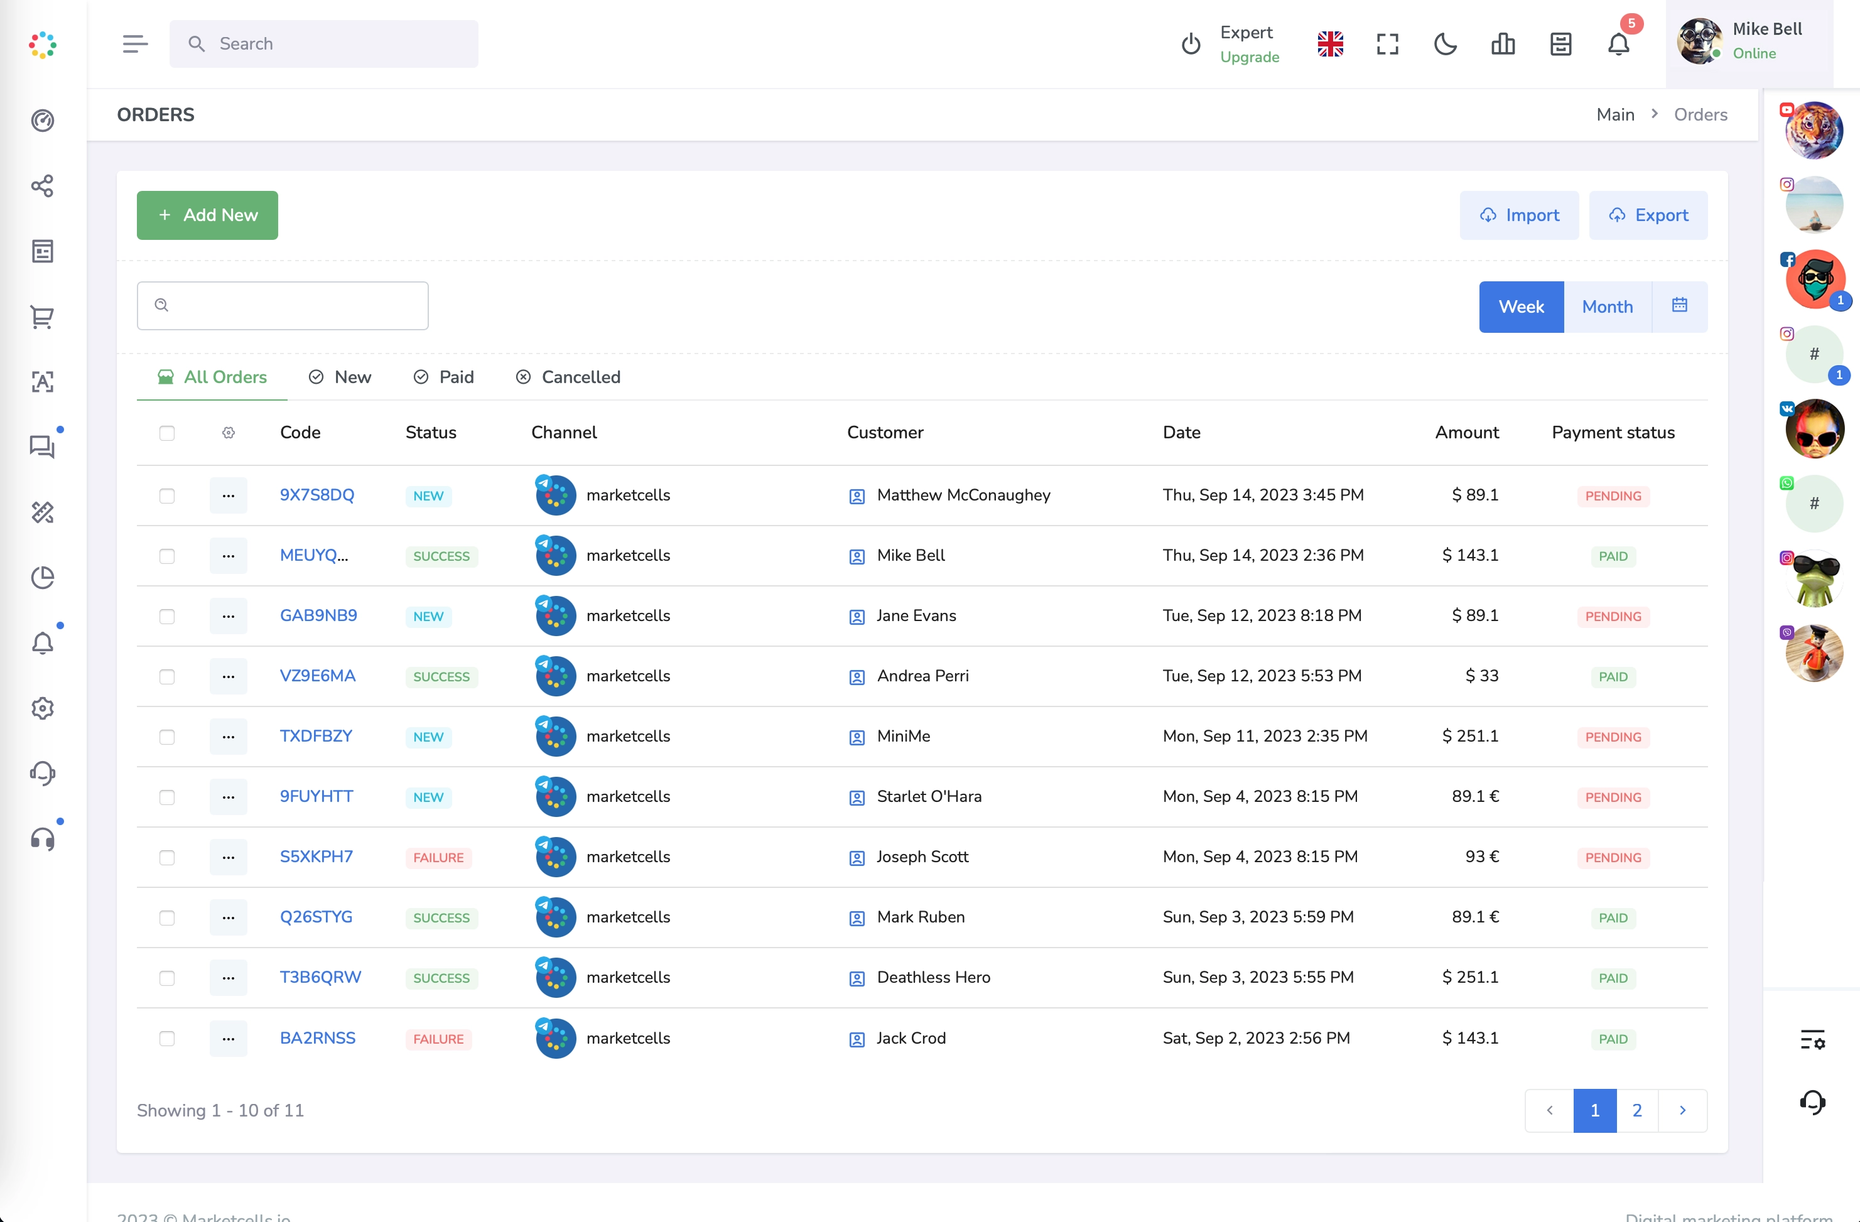Image resolution: width=1860 pixels, height=1222 pixels.
Task: Open the sidebar pie chart analytics icon
Action: pyautogui.click(x=42, y=578)
